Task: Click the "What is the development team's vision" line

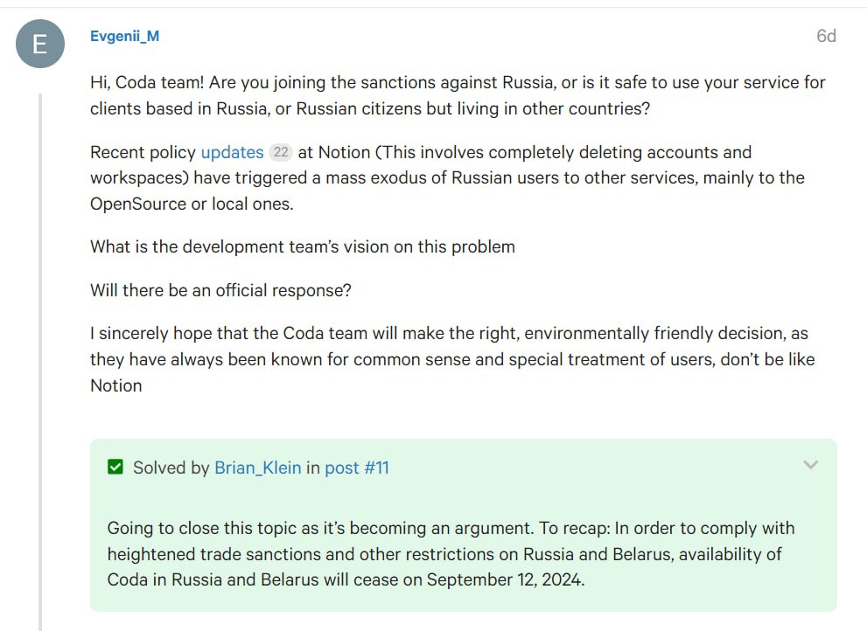Action: point(302,246)
